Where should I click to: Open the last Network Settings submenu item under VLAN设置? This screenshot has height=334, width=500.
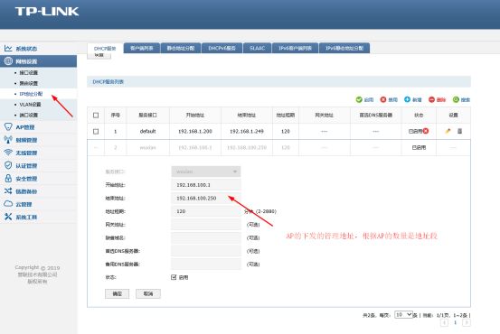29,115
